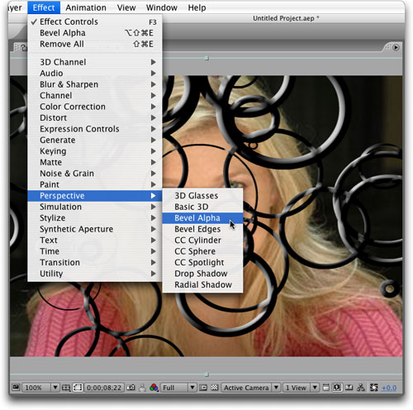This screenshot has height=410, width=413.
Task: Open the Animation menu
Action: click(86, 7)
